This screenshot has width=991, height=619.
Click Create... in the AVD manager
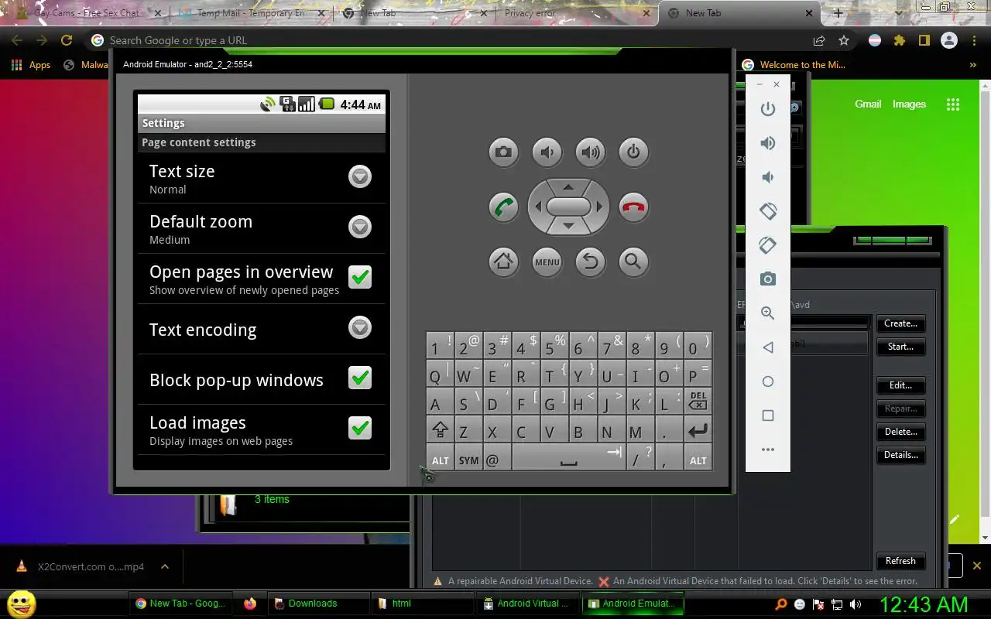point(900,323)
